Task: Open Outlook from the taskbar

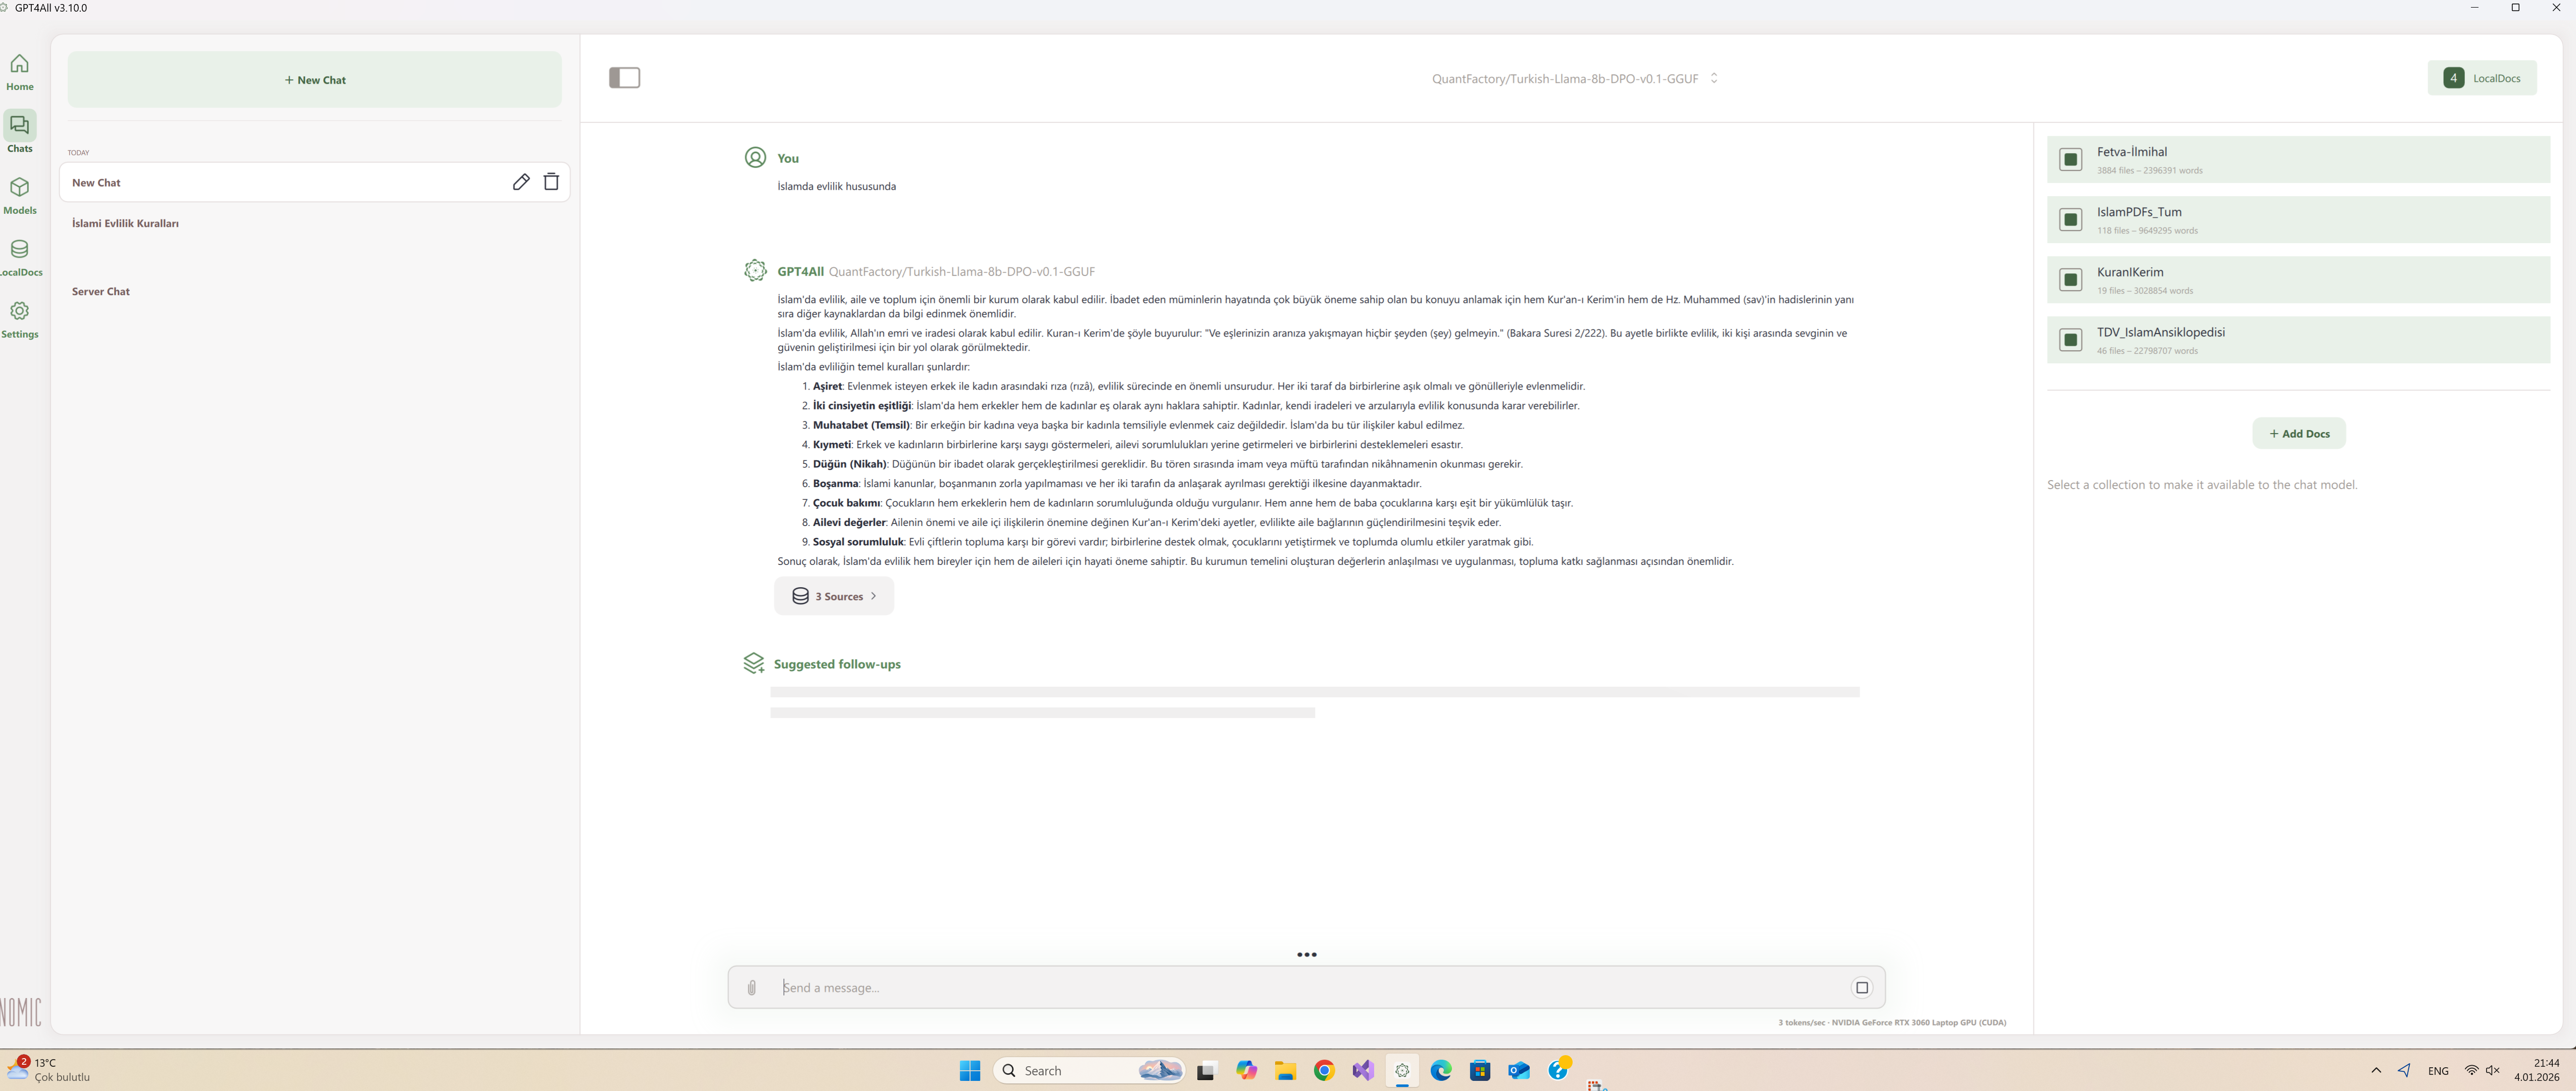Action: tap(1519, 1071)
